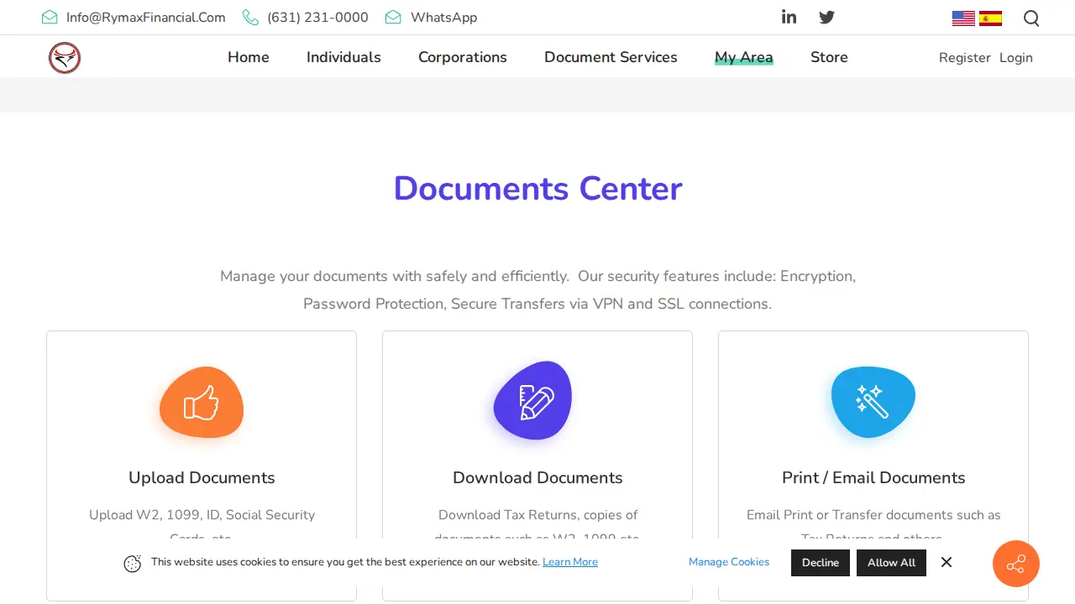Open the search magnifier icon
Image resolution: width=1075 pixels, height=604 pixels.
coord(1031,18)
